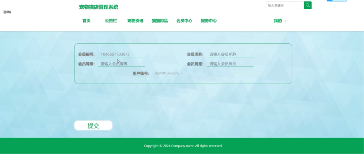Click the copyright footer text
This screenshot has height=154, width=364.
pyautogui.click(x=183, y=146)
